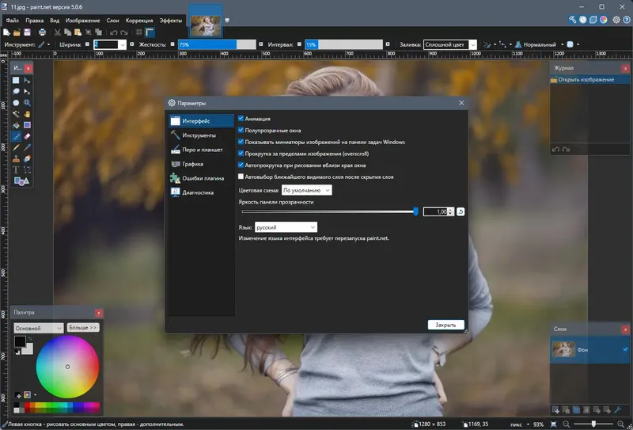633x430 pixels.
Task: Select the Eraser tool
Action: point(27,136)
